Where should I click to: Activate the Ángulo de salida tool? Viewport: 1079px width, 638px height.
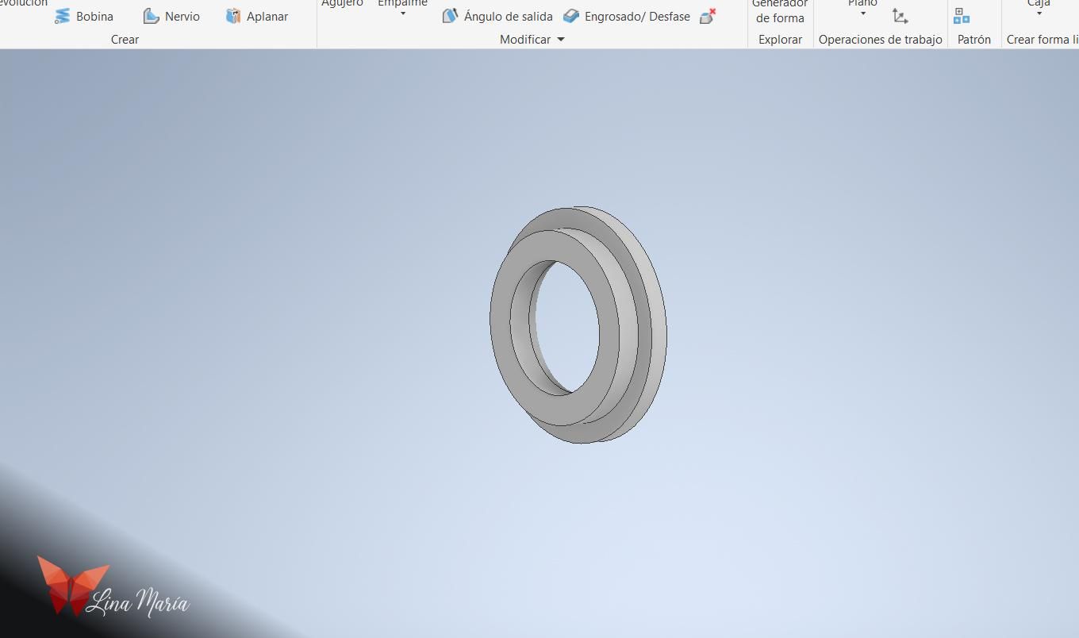pos(497,16)
